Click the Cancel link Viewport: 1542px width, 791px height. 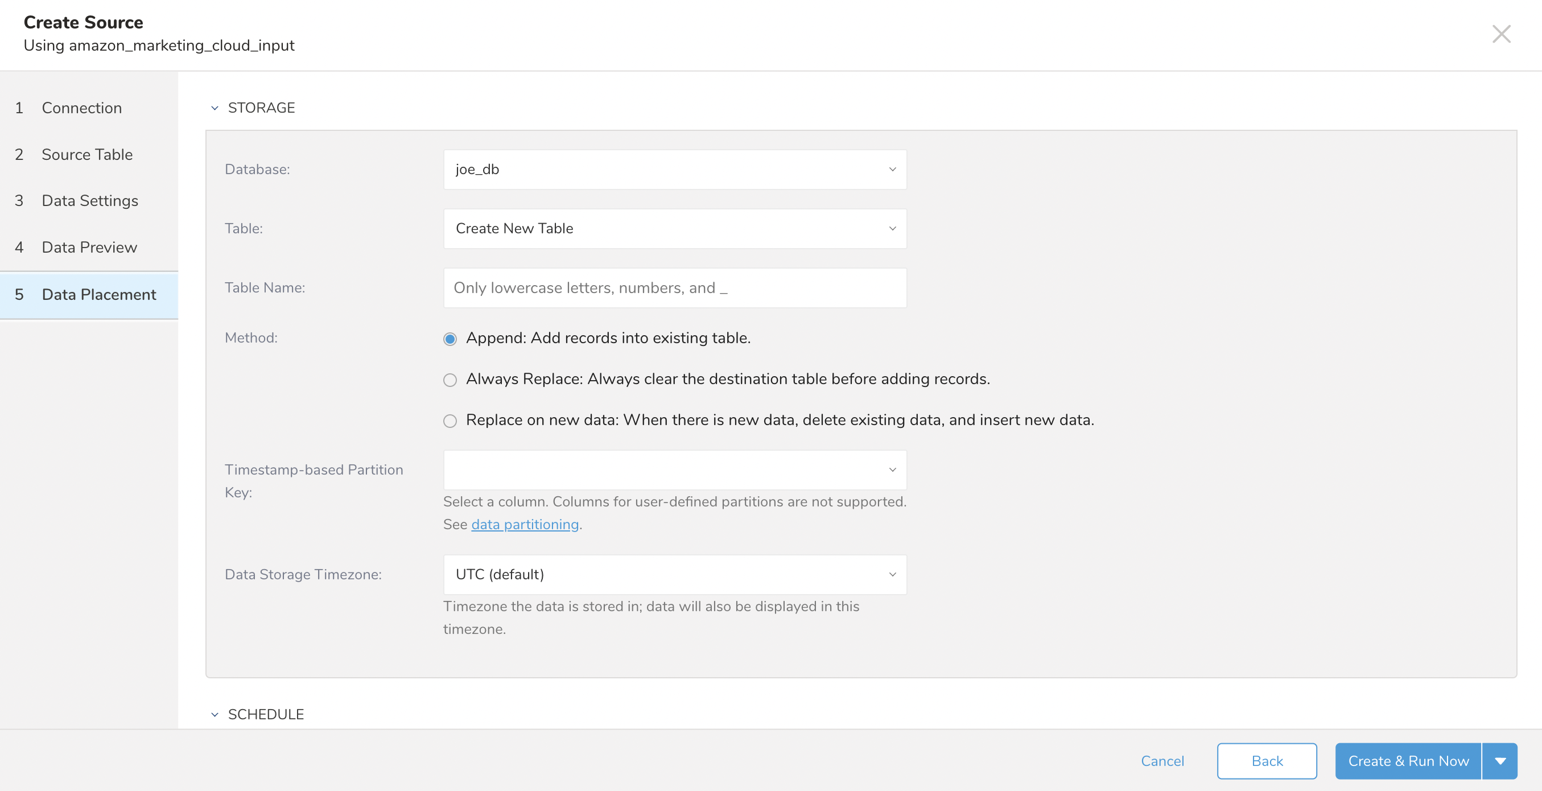tap(1162, 761)
